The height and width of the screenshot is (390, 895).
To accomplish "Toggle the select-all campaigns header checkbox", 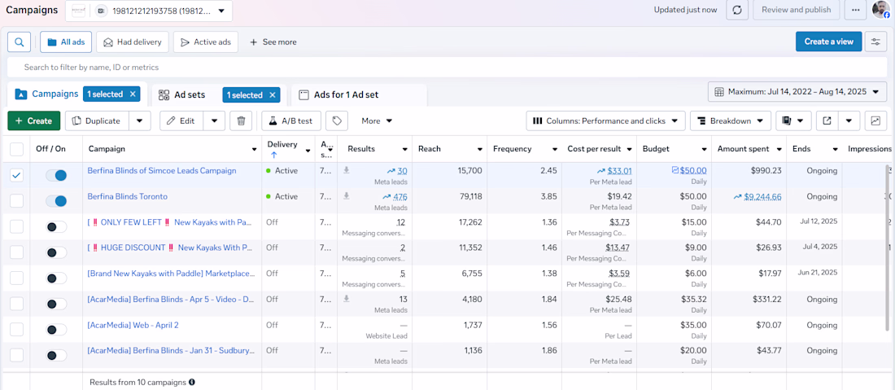I will click(x=16, y=149).
